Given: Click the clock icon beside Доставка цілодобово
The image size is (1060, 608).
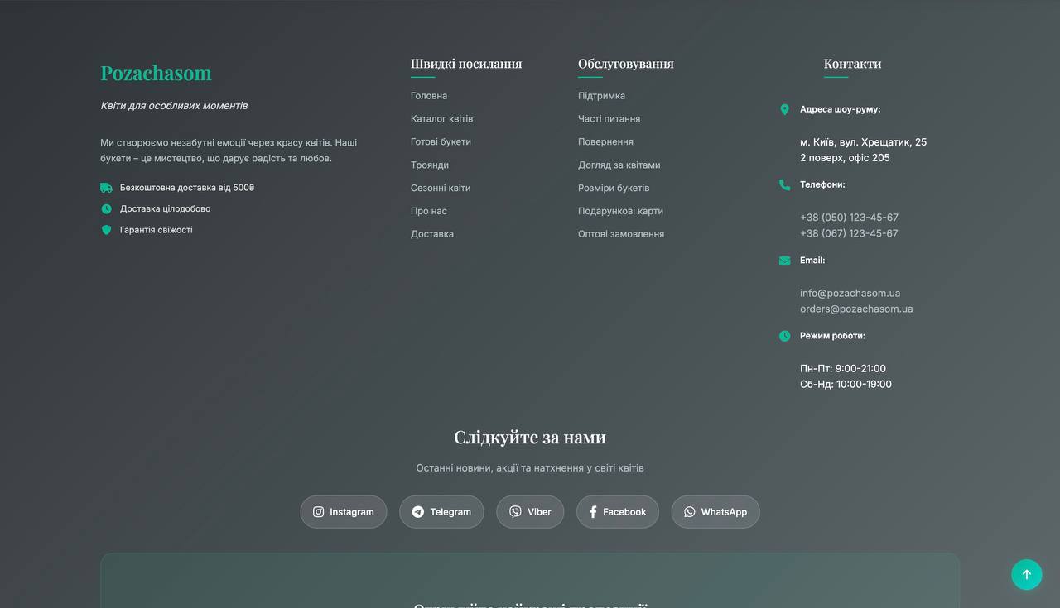Looking at the screenshot, I should pos(106,209).
